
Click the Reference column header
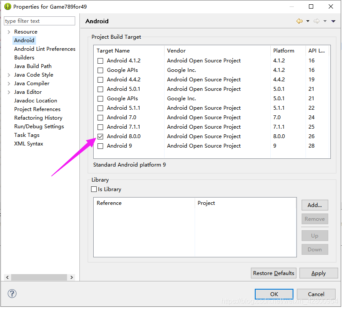(144, 203)
